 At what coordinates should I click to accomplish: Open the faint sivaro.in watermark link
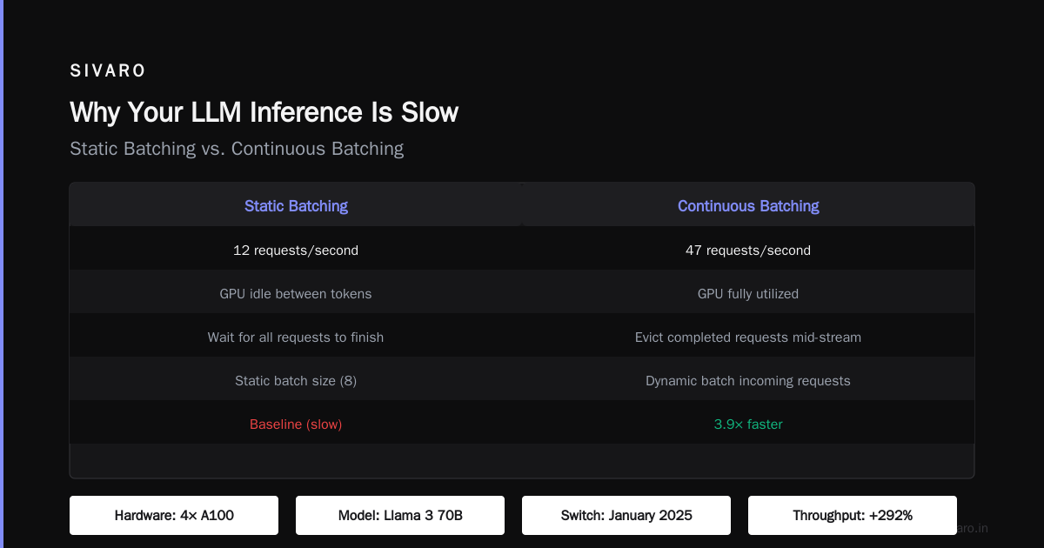[972, 528]
